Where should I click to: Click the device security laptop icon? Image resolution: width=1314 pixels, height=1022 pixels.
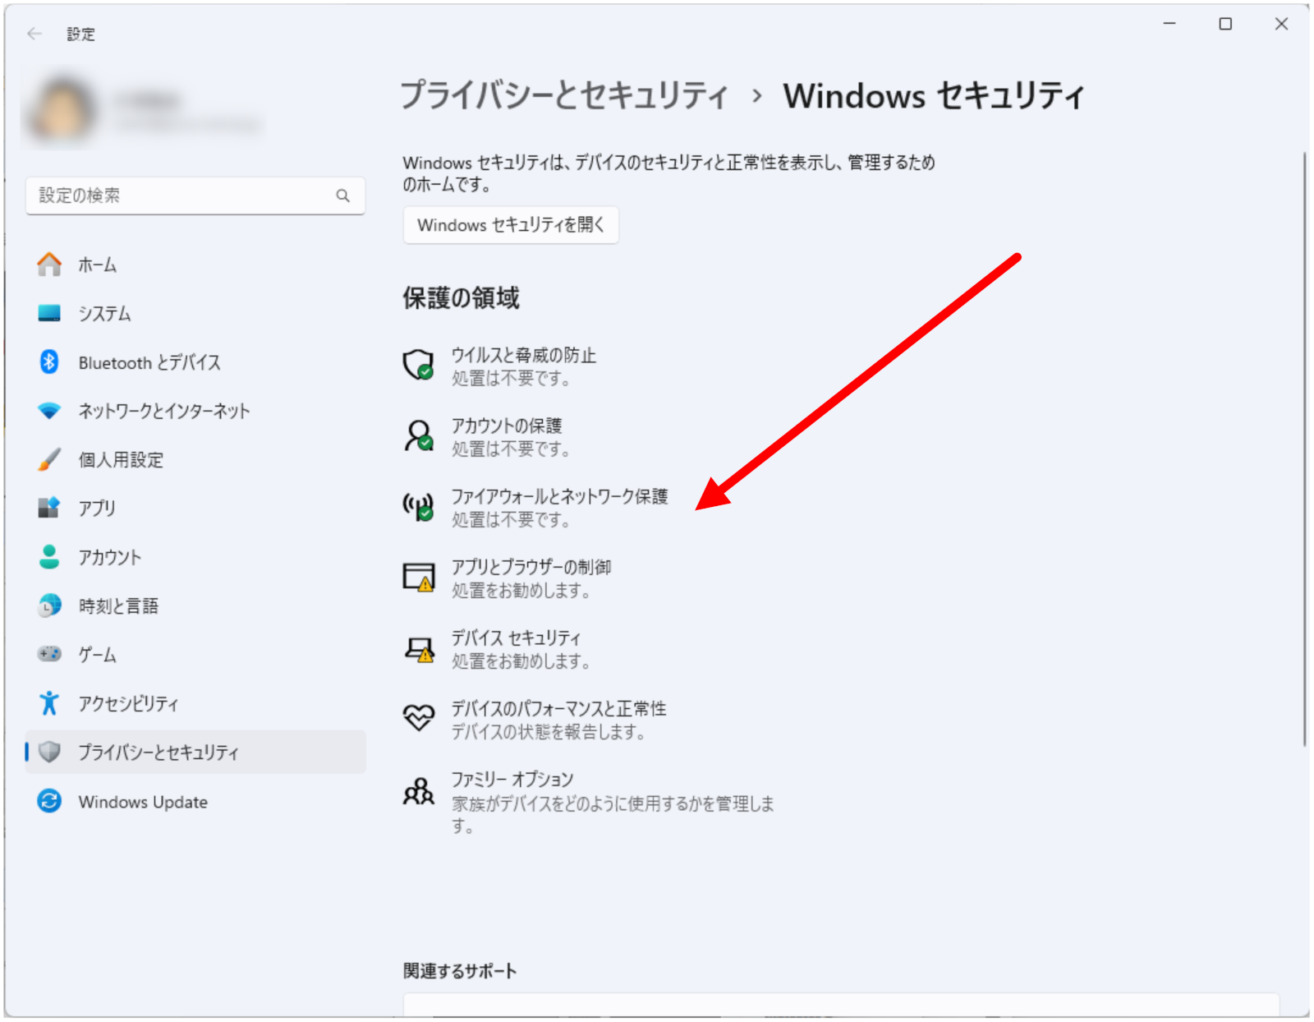point(419,648)
